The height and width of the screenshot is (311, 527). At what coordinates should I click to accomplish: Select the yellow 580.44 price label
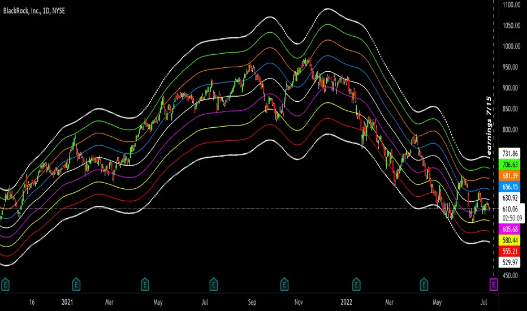tap(510, 240)
